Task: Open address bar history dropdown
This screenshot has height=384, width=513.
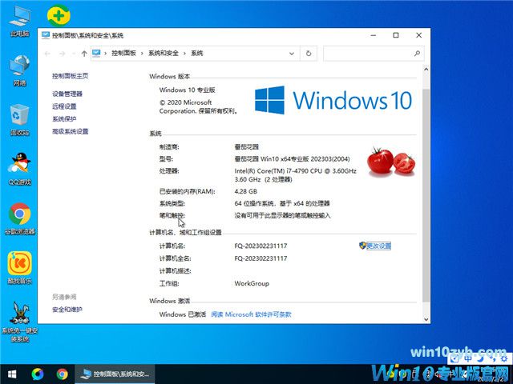Action: pos(292,54)
